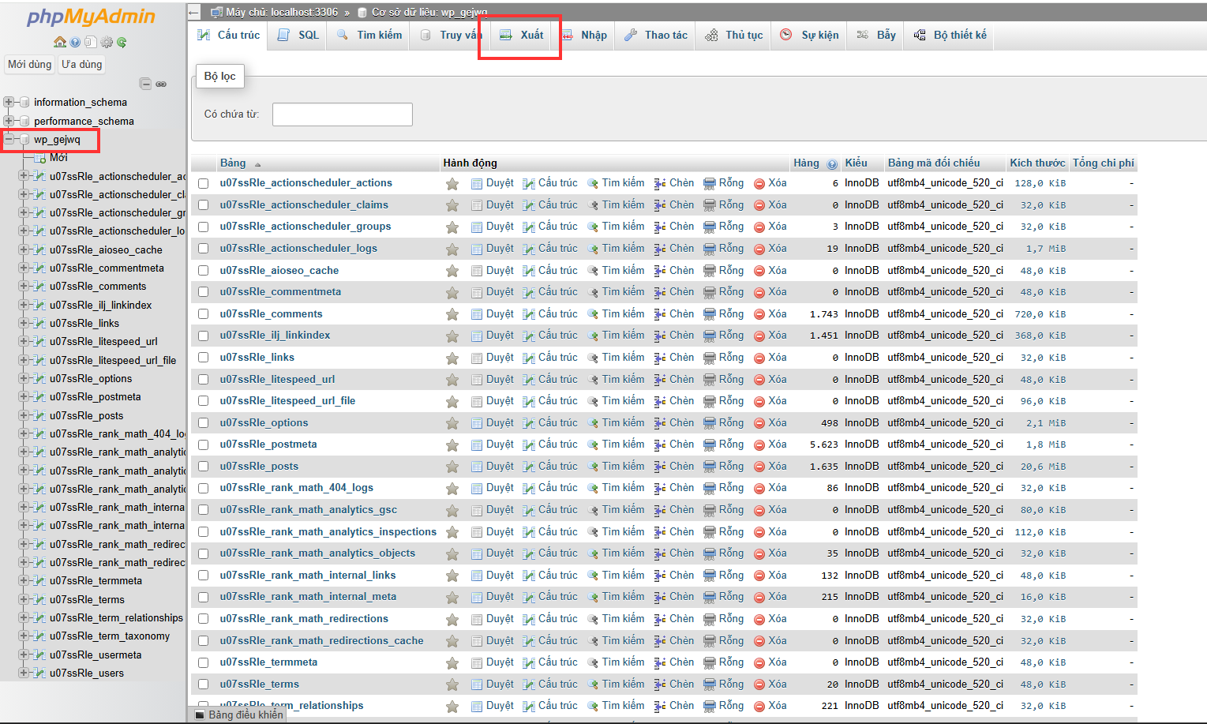The width and height of the screenshot is (1207, 724).
Task: Select the u07ssRle_posts row checkbox
Action: pyautogui.click(x=204, y=467)
